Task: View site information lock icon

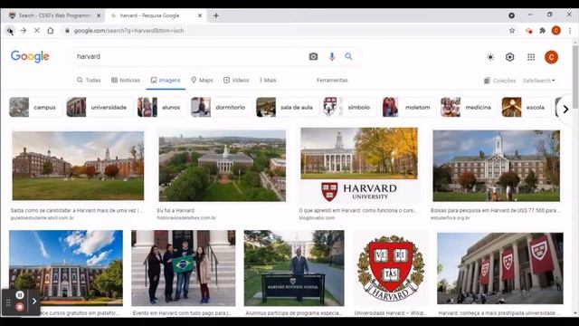Action: pos(67,31)
